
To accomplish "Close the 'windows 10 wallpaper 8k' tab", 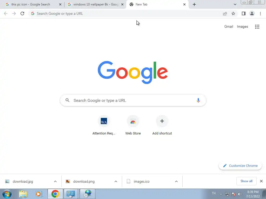I will 122,5.
